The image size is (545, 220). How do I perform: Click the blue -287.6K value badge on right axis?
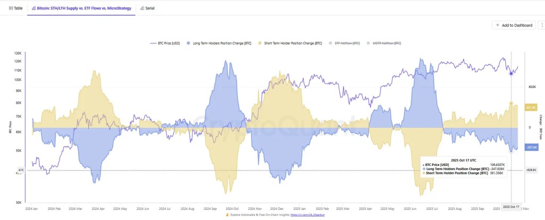click(531, 147)
